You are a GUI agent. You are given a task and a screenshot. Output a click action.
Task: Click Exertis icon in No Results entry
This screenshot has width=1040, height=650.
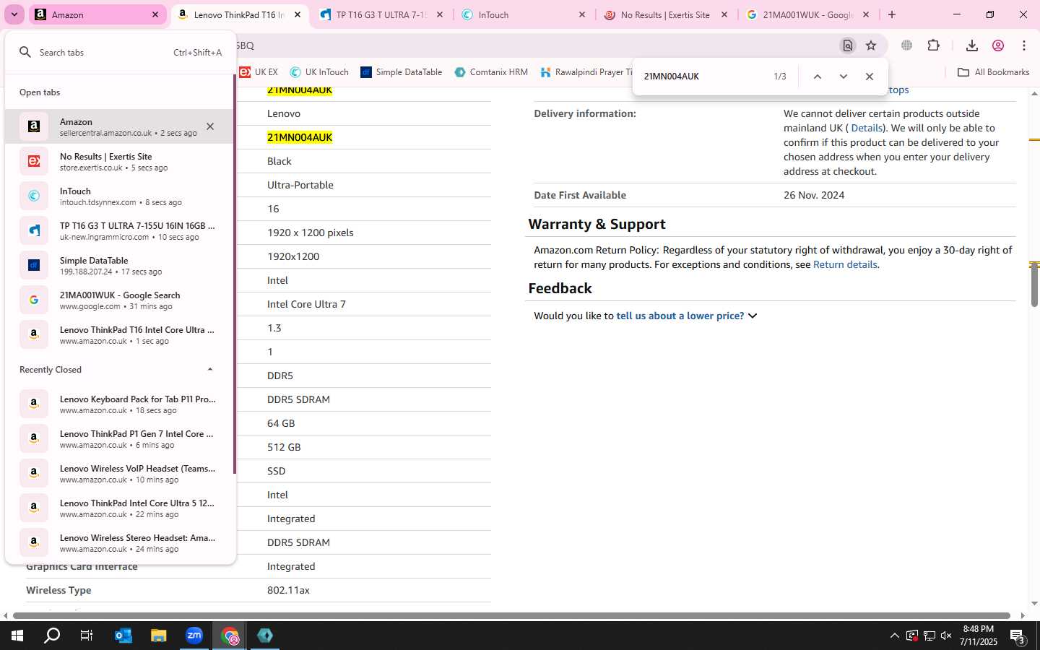click(x=34, y=161)
